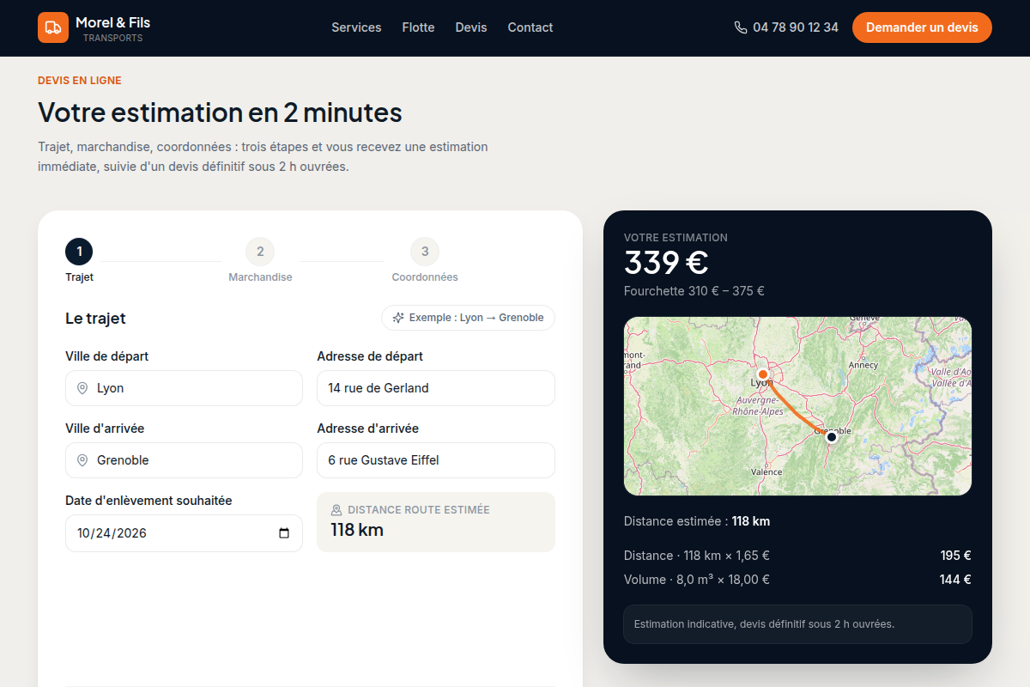Click the Valence label on the map
The width and height of the screenshot is (1030, 687).
(766, 472)
